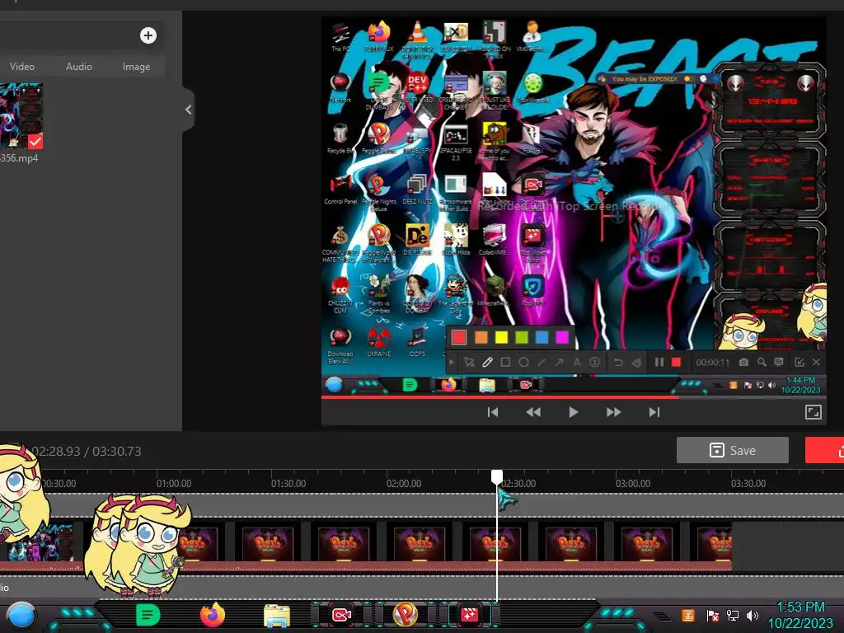Skip to the end of the video
This screenshot has height=633, width=844.
point(654,412)
